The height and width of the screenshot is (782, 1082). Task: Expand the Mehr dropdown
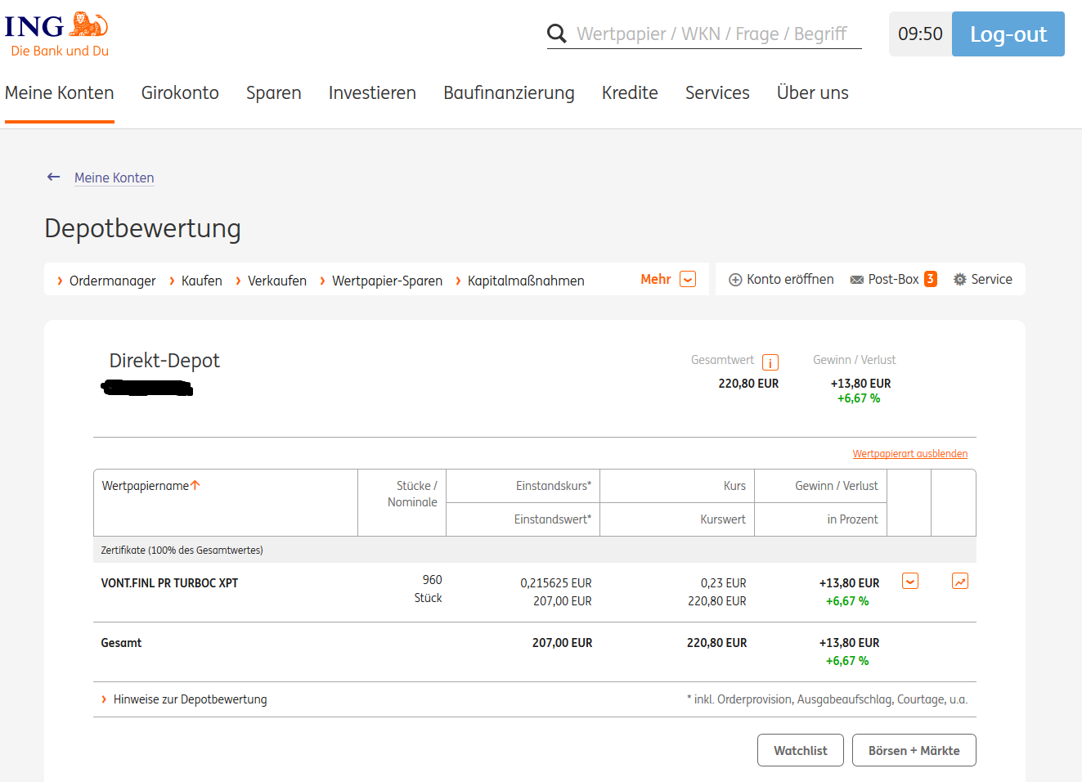tap(688, 280)
